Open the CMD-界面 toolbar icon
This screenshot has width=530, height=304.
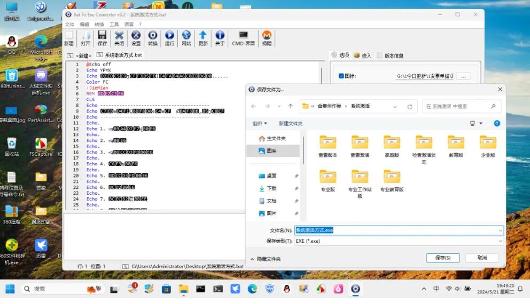point(243,38)
